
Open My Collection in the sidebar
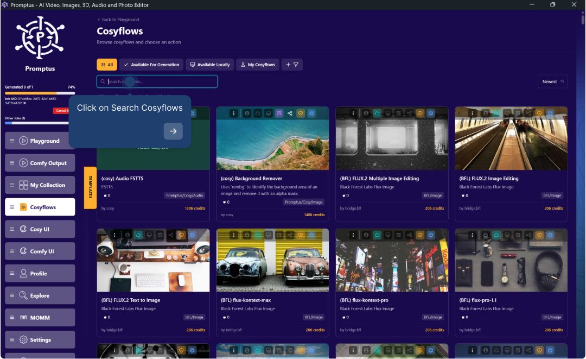(40, 185)
